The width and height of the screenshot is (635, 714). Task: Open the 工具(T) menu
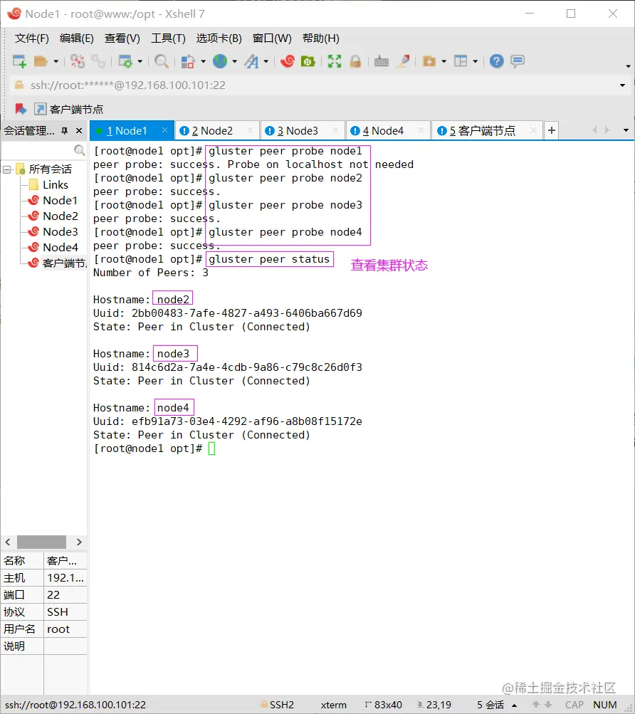[x=168, y=38]
